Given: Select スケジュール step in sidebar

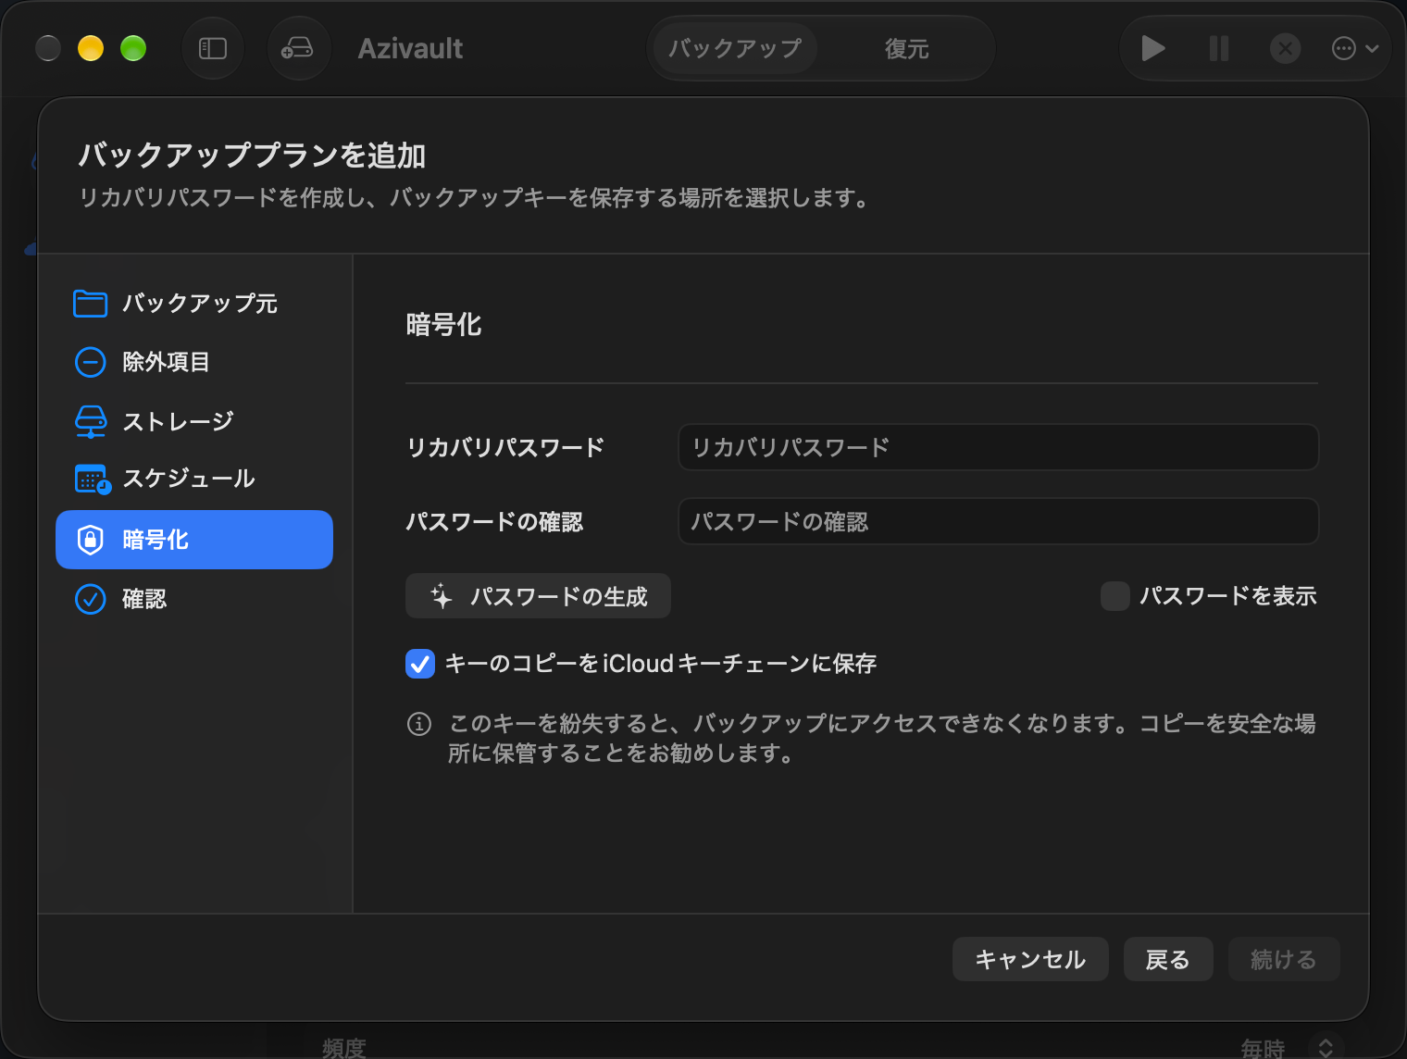Looking at the screenshot, I should click(x=194, y=479).
